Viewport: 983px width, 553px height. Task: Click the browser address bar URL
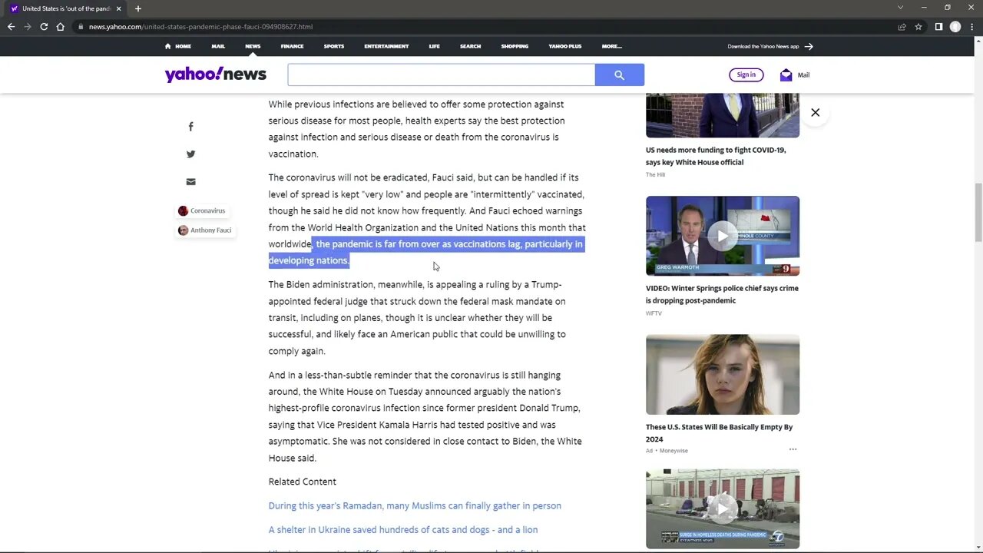point(200,27)
